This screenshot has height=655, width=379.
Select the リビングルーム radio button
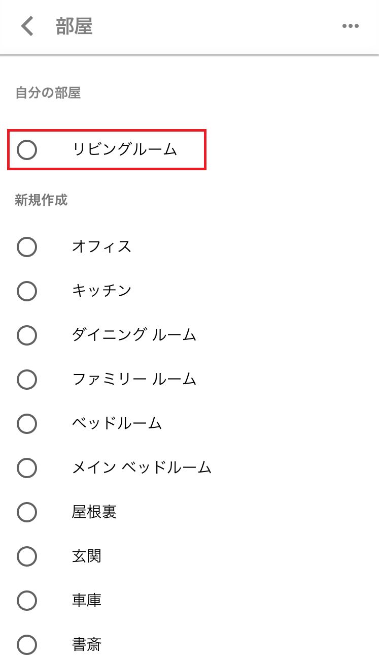[x=27, y=150]
